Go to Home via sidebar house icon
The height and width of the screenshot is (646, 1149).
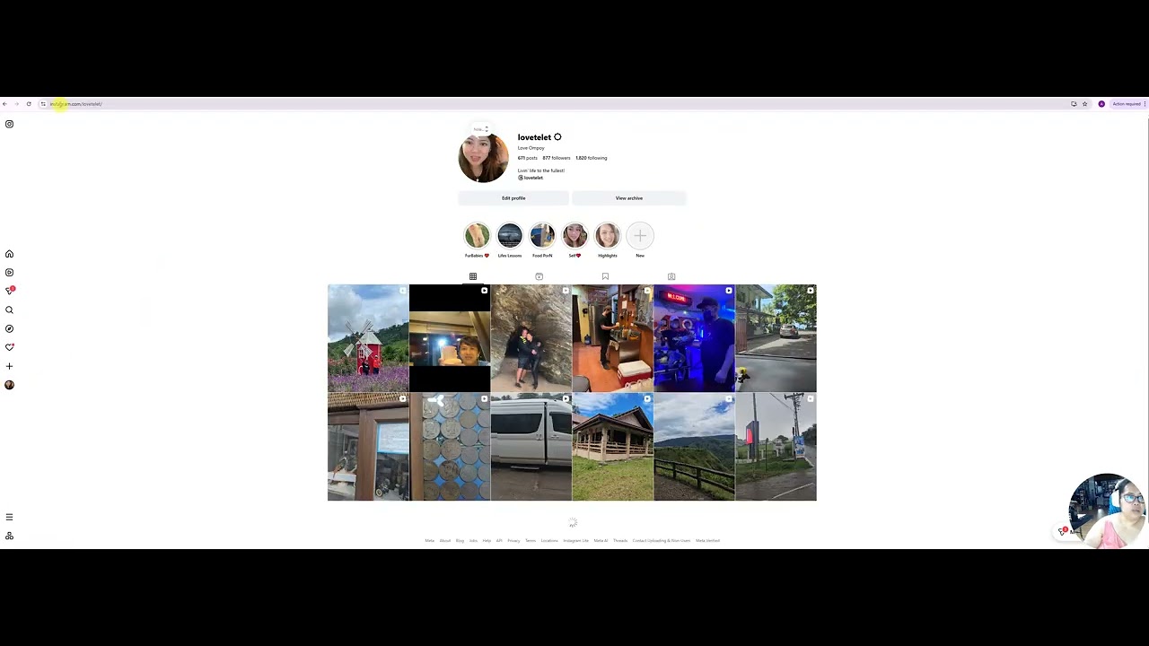tap(9, 254)
